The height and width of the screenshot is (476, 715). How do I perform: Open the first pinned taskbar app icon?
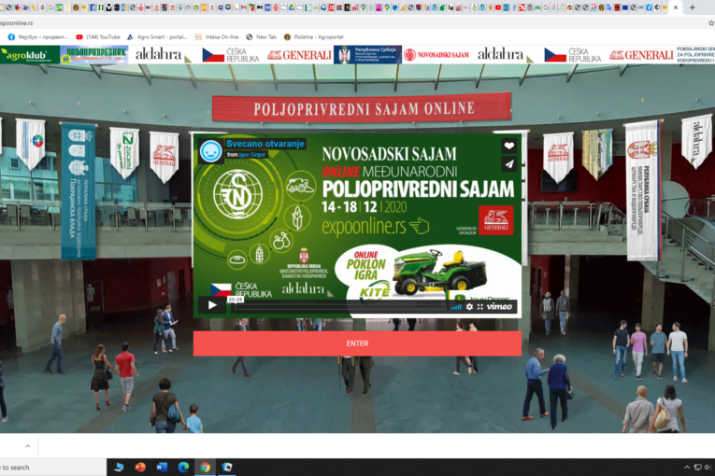pos(119,468)
